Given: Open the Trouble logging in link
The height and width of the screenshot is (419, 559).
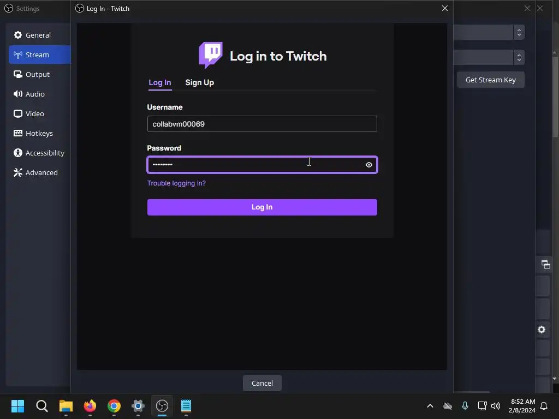Looking at the screenshot, I should click(x=176, y=183).
